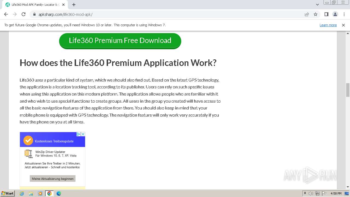Click scrollbar down arrow
Viewport: 350px width, 197px height.
348,187
